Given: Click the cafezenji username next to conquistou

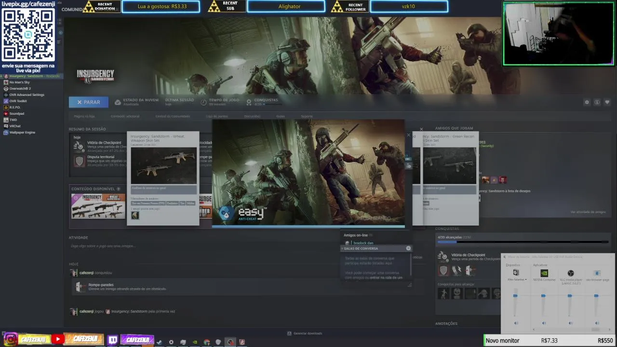Looking at the screenshot, I should (87, 273).
